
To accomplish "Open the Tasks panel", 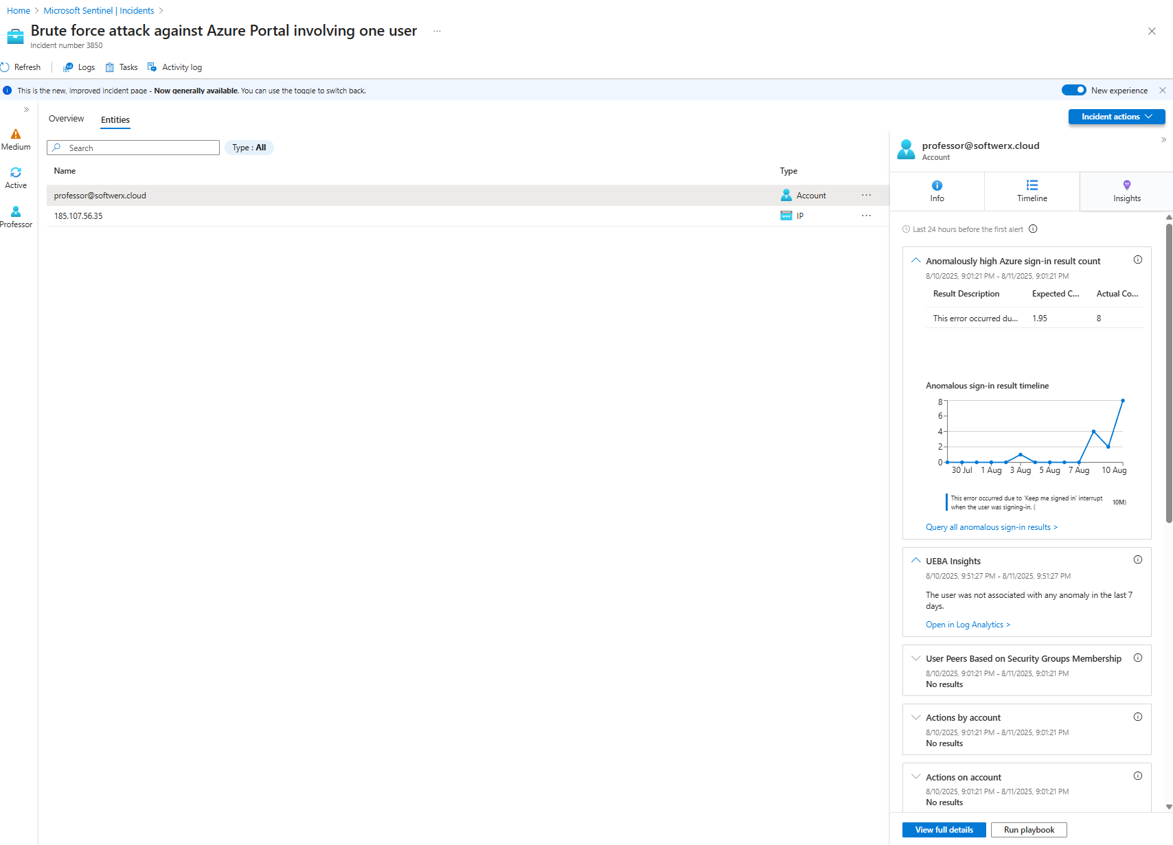I will coord(122,67).
